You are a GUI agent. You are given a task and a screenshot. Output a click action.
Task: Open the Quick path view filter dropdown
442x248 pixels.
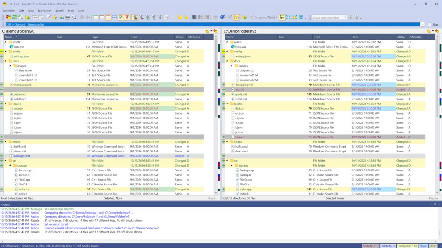(345, 18)
